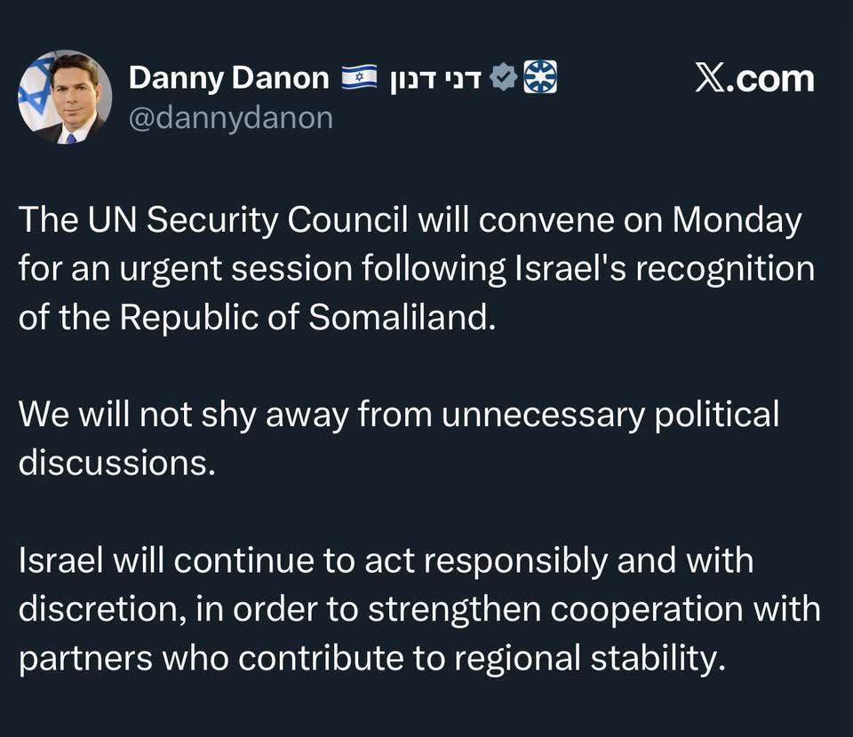The height and width of the screenshot is (737, 853).
Task: Click the X logo in X.com watermark
Action: point(709,78)
